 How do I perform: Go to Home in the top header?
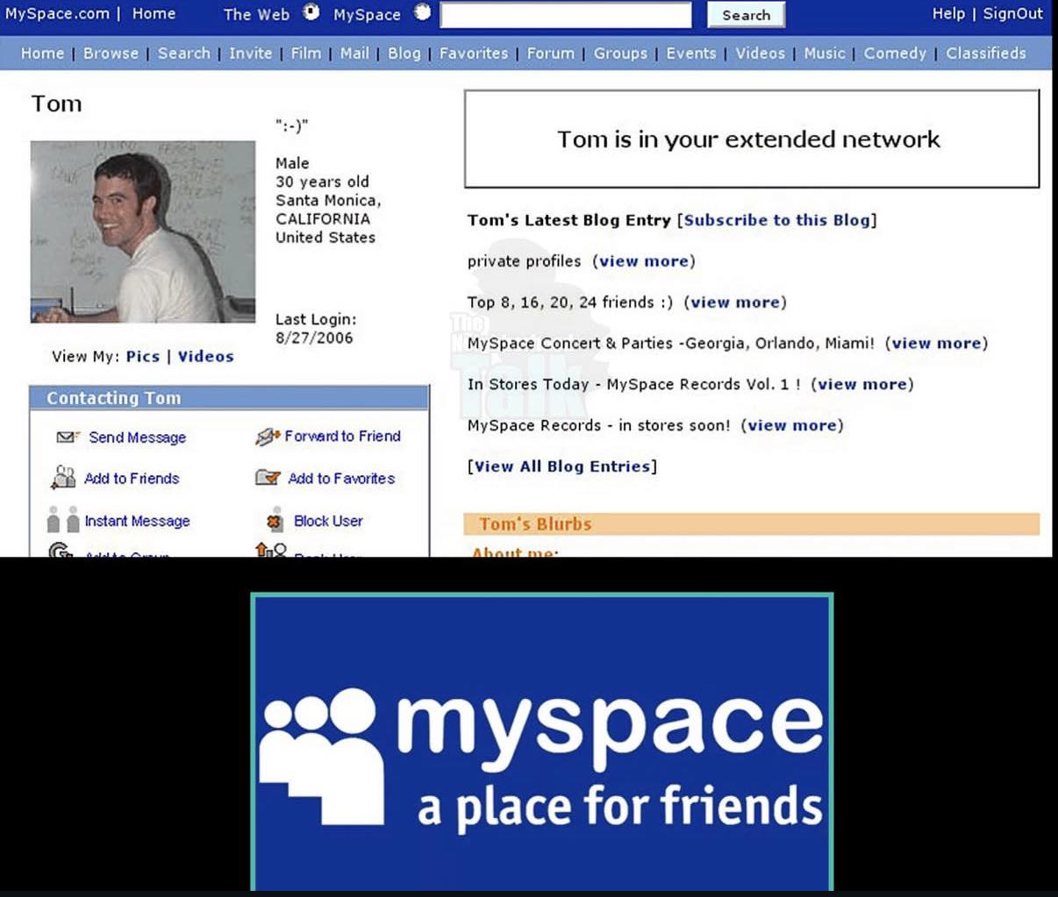[154, 13]
